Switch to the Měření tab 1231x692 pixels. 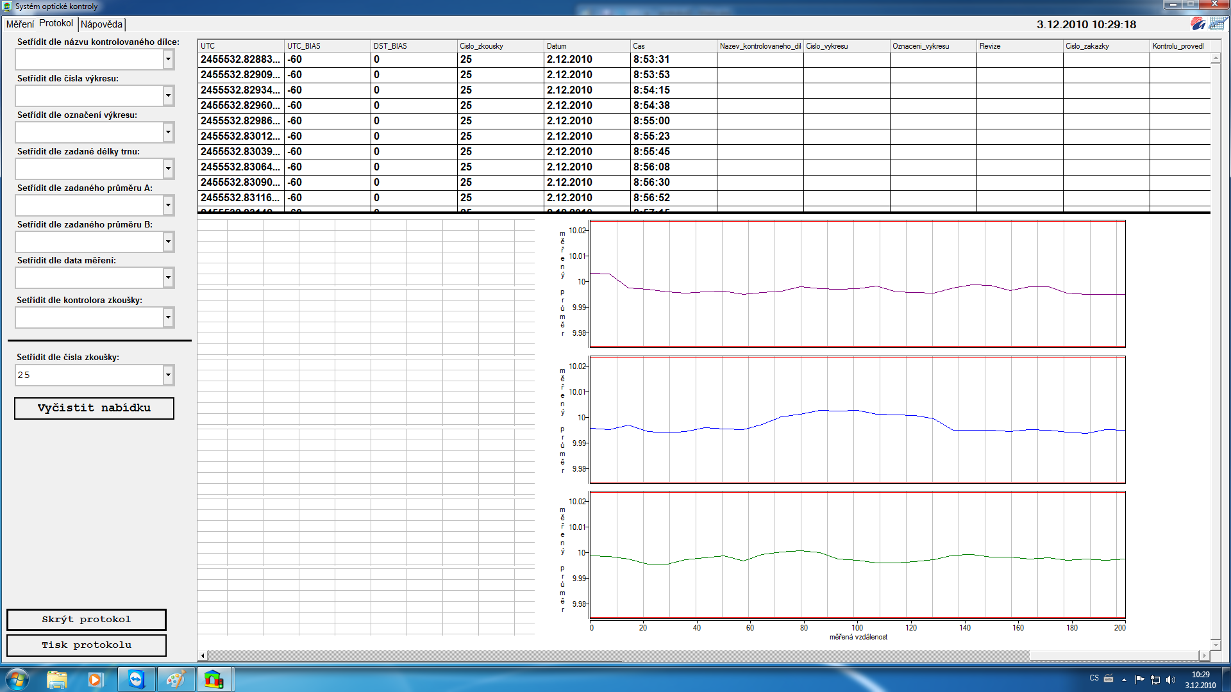(x=20, y=24)
